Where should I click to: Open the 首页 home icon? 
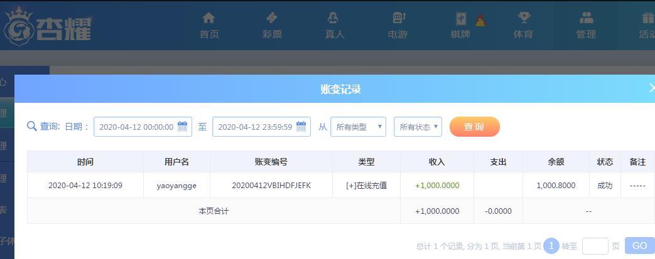tap(208, 18)
